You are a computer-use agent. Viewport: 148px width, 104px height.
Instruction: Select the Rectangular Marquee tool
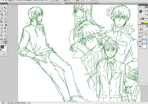[2, 8]
